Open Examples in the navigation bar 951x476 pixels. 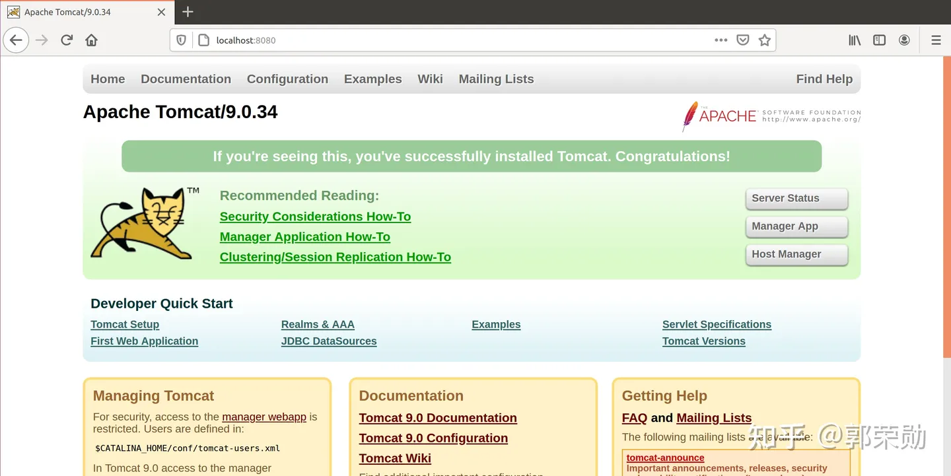[x=372, y=79]
